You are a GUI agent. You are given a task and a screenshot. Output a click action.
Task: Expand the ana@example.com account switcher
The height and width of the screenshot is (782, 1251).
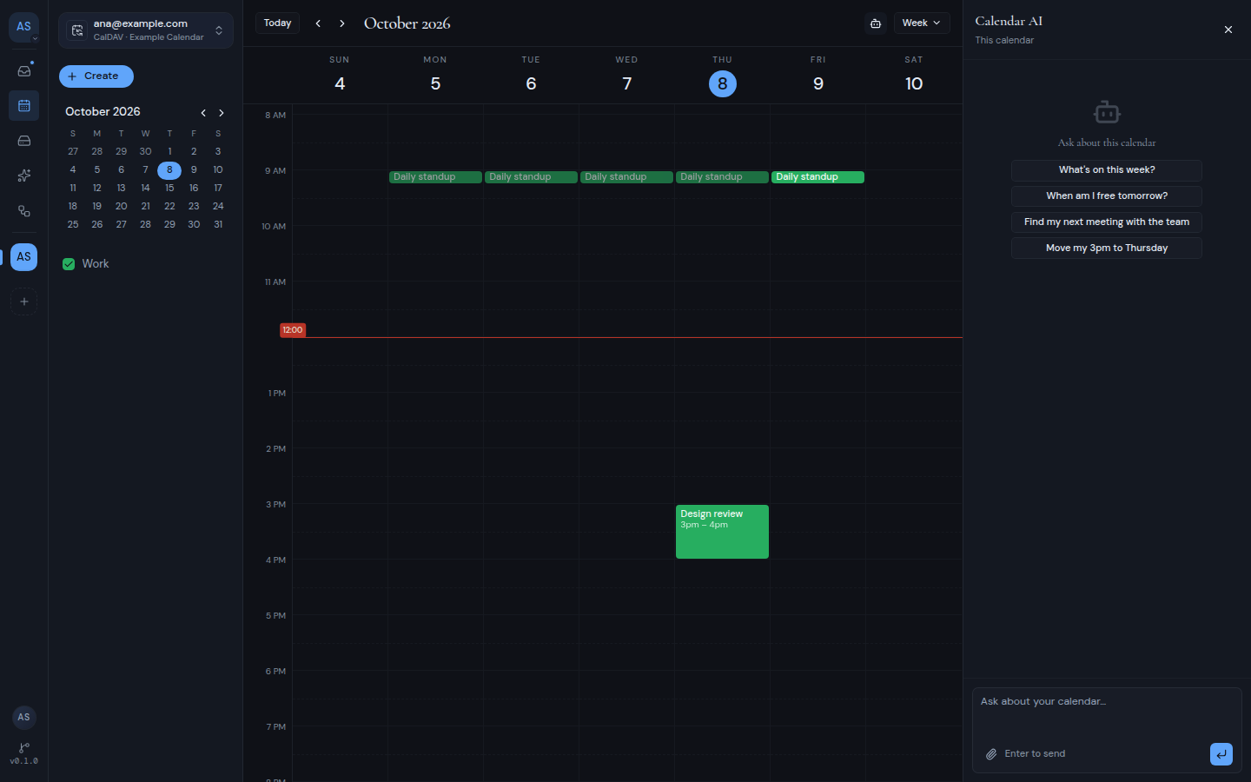[x=146, y=30]
